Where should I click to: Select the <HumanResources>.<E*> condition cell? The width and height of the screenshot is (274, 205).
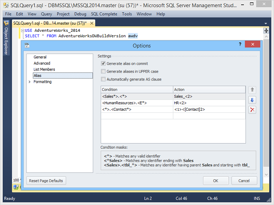[x=137, y=103]
